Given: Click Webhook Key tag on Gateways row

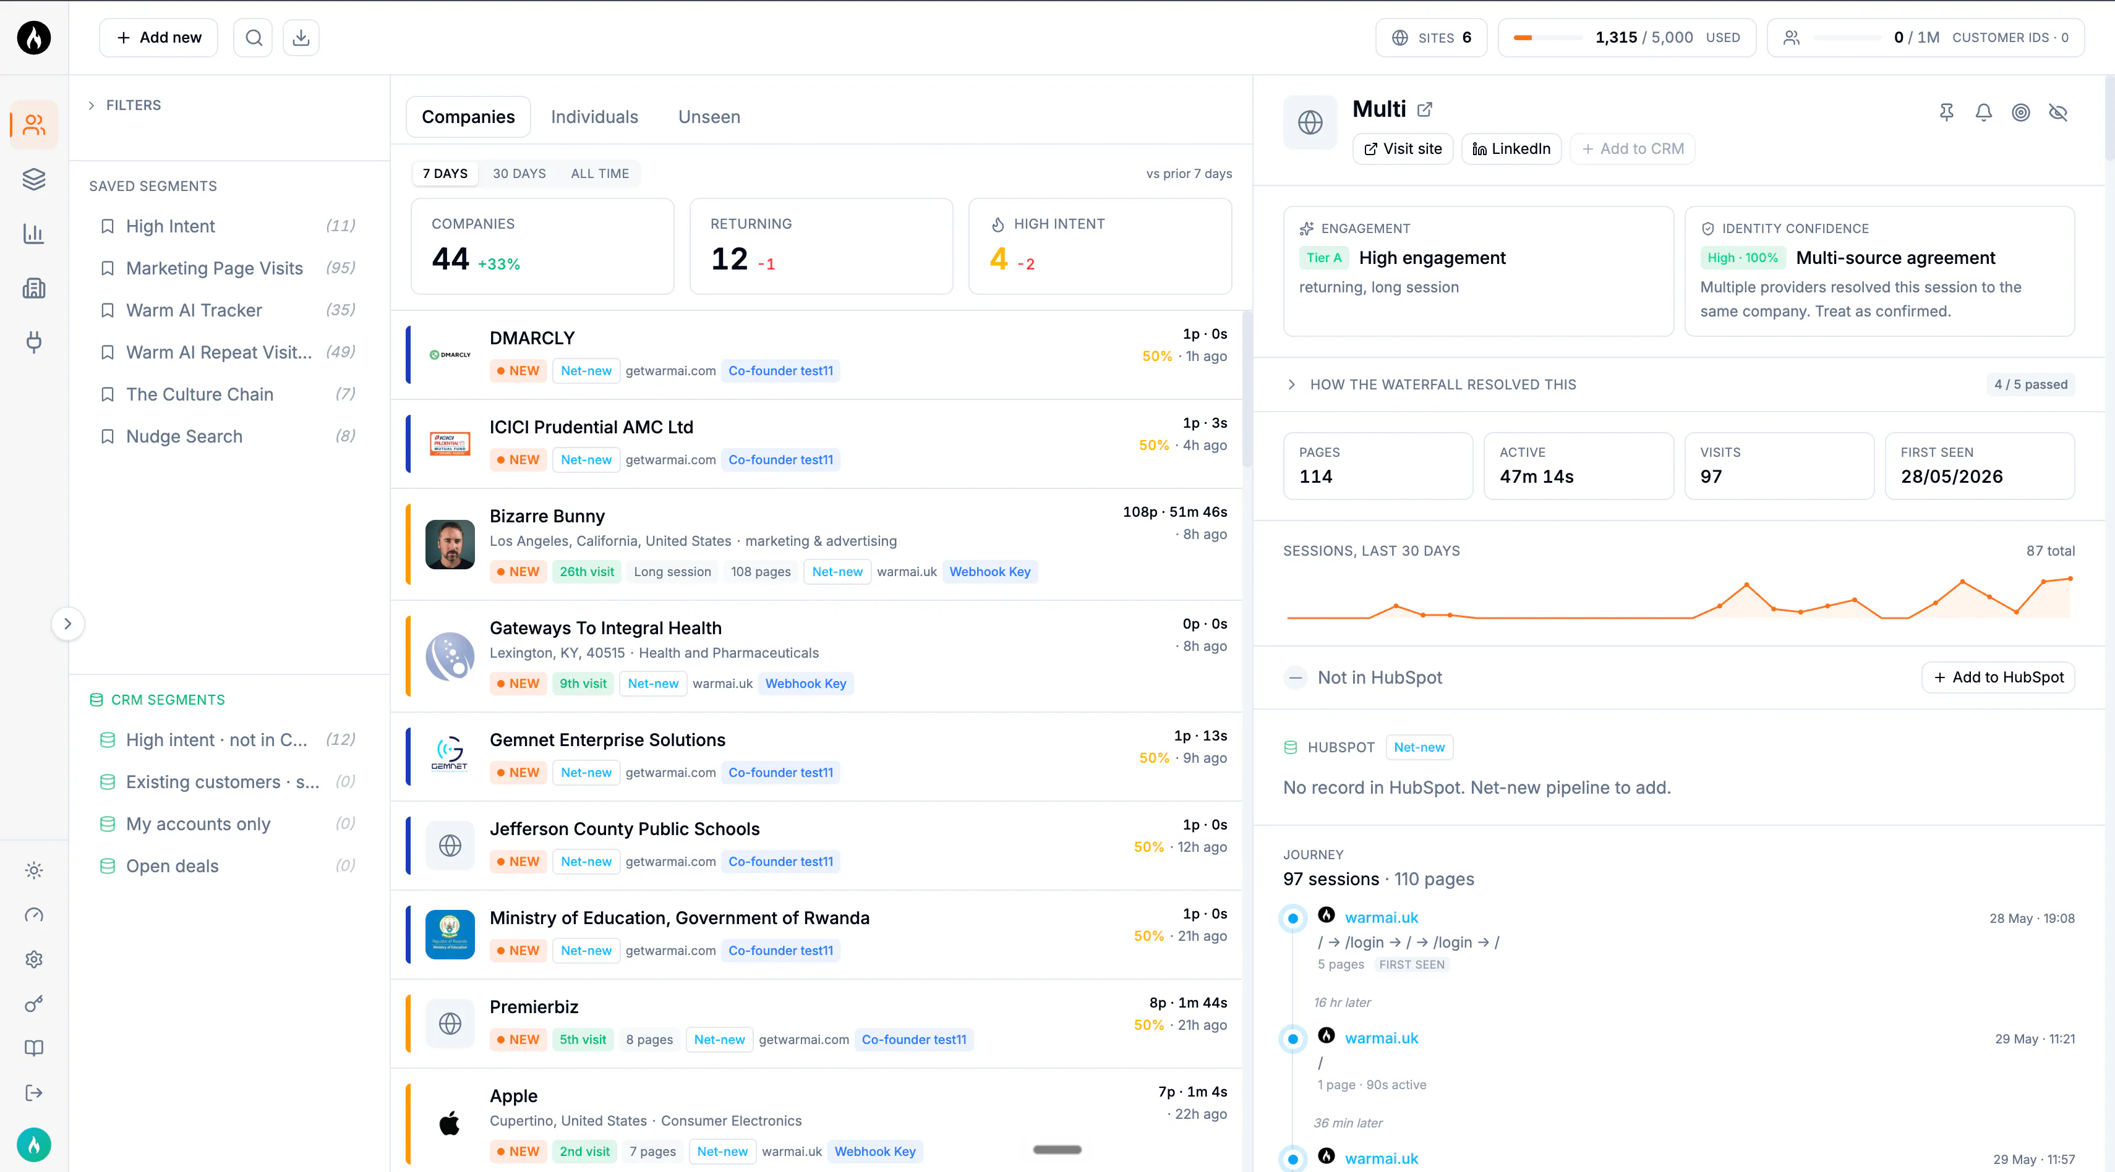Looking at the screenshot, I should point(805,684).
